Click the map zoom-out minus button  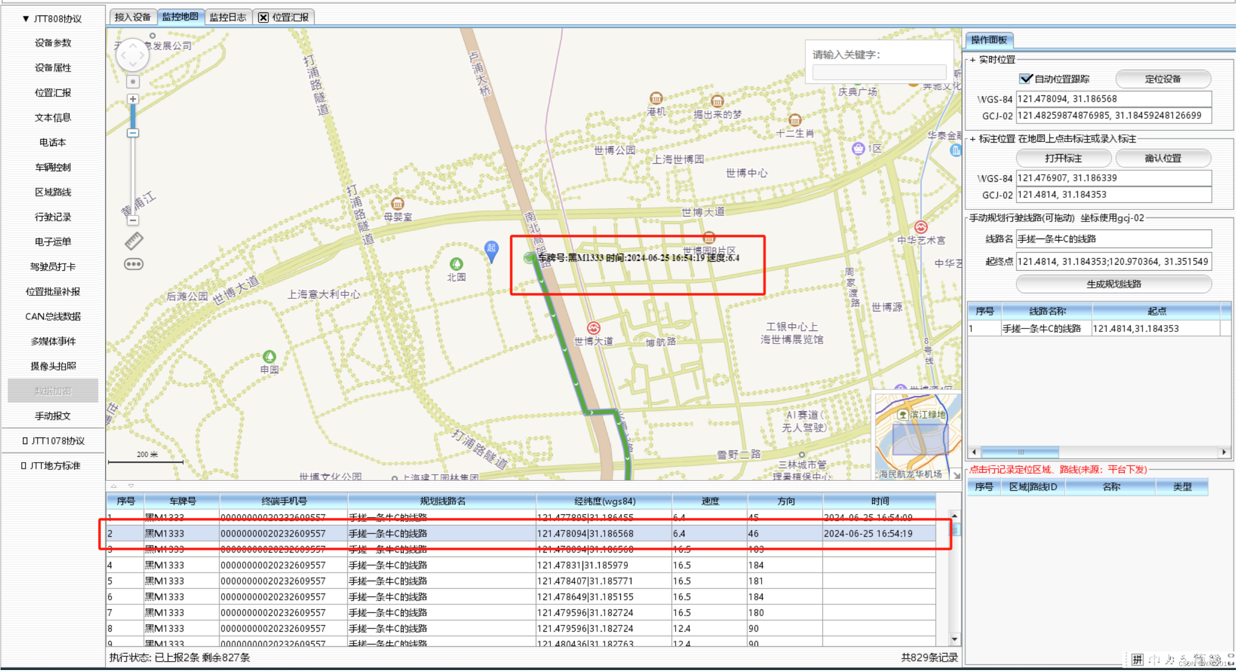pyautogui.click(x=133, y=220)
